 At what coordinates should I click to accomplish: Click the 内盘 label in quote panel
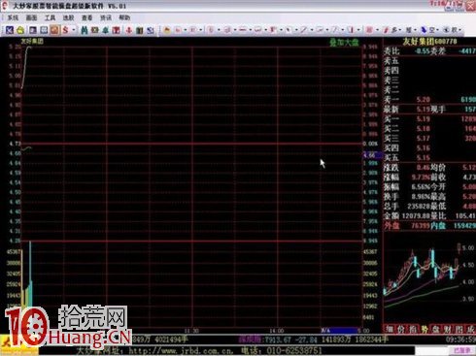pyautogui.click(x=438, y=226)
